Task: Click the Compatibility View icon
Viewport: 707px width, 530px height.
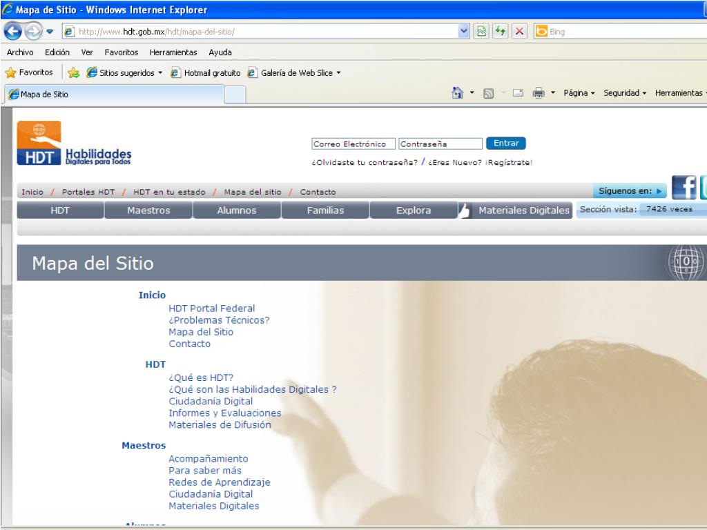Action: point(481,32)
